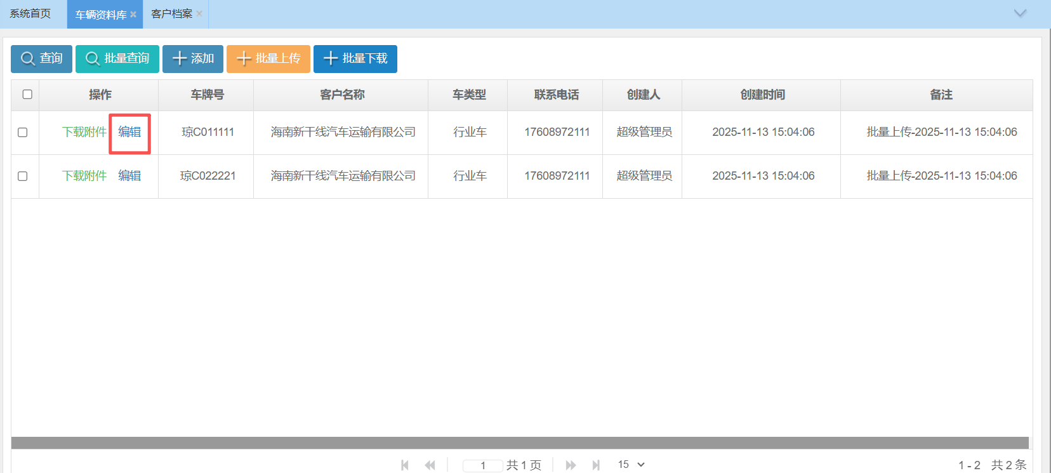The width and height of the screenshot is (1051, 473).
Task: Click the 批量下载 batch download button
Action: (x=355, y=59)
